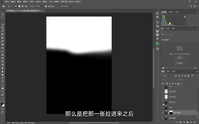Lock all layer attributes
The image size is (199, 124).
click(179, 84)
